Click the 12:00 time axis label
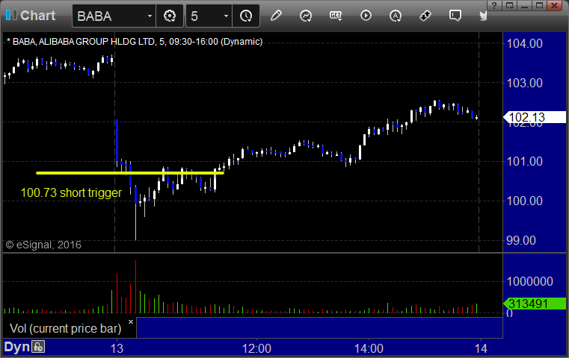Viewport: 569px width, 358px height. point(256,348)
